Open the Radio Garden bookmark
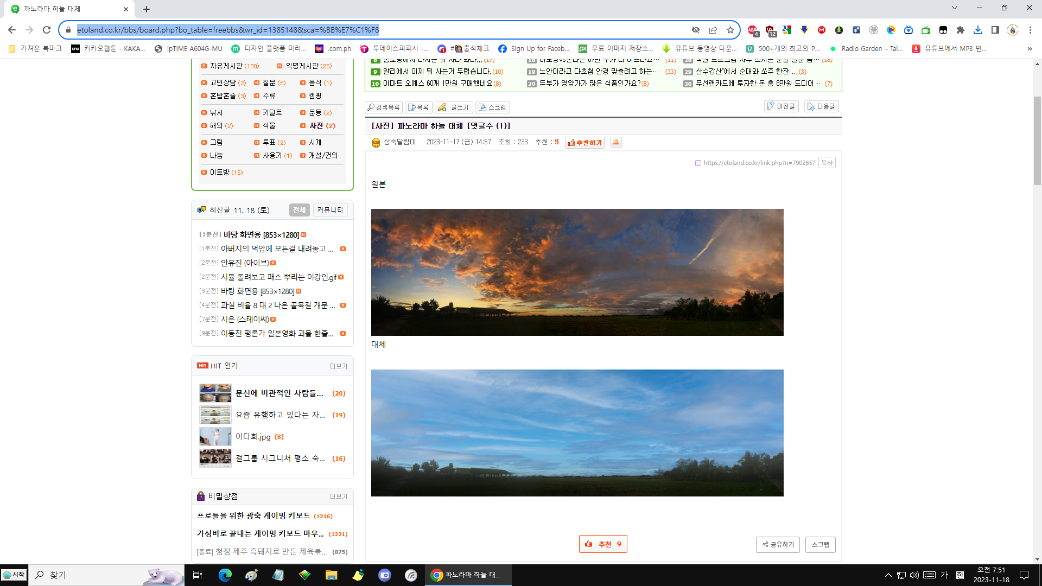Image resolution: width=1042 pixels, height=586 pixels. pos(866,48)
